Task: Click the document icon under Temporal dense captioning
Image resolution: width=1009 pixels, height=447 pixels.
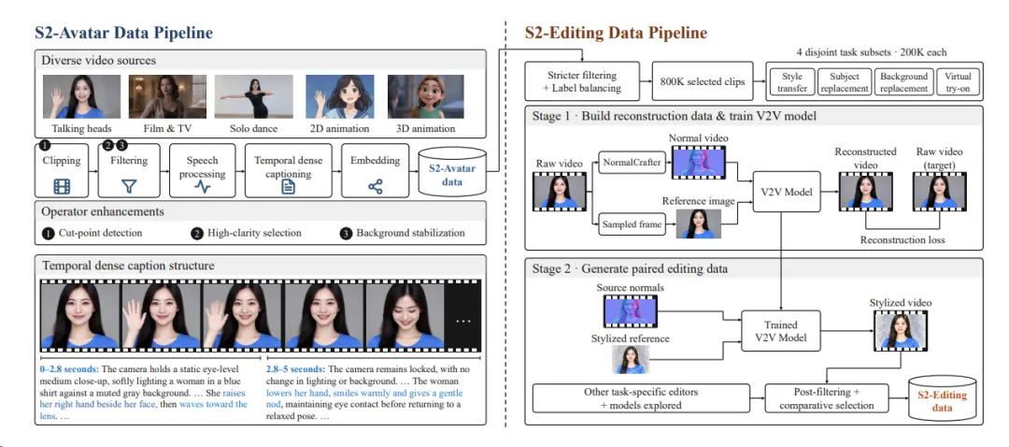Action: (289, 187)
